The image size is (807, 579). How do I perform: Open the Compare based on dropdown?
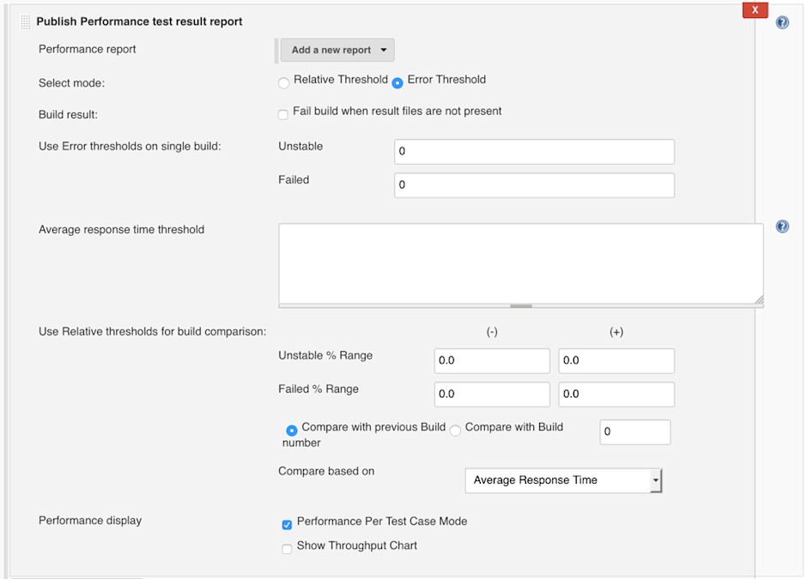(x=563, y=480)
